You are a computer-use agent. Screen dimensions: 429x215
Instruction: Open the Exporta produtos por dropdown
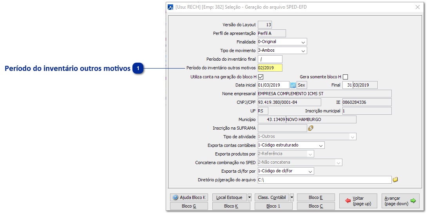[x=310, y=154]
